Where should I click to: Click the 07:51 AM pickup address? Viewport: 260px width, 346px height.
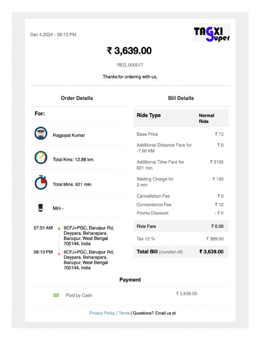coord(89,236)
